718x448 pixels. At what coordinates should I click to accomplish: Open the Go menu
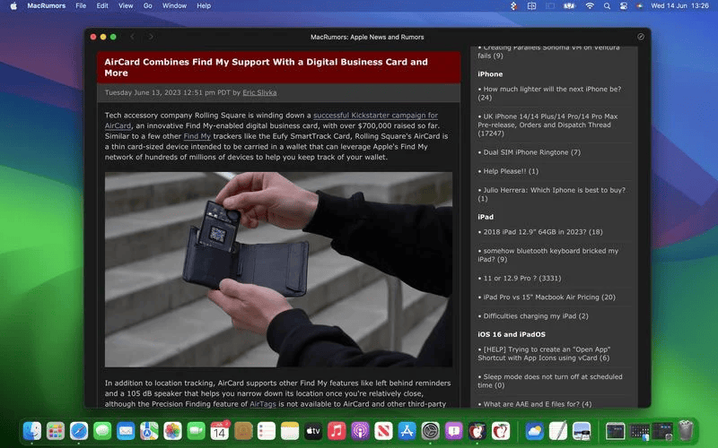(x=147, y=5)
